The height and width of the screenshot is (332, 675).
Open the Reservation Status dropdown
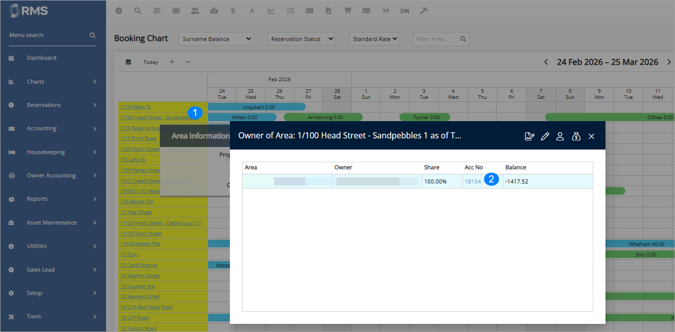coord(301,39)
